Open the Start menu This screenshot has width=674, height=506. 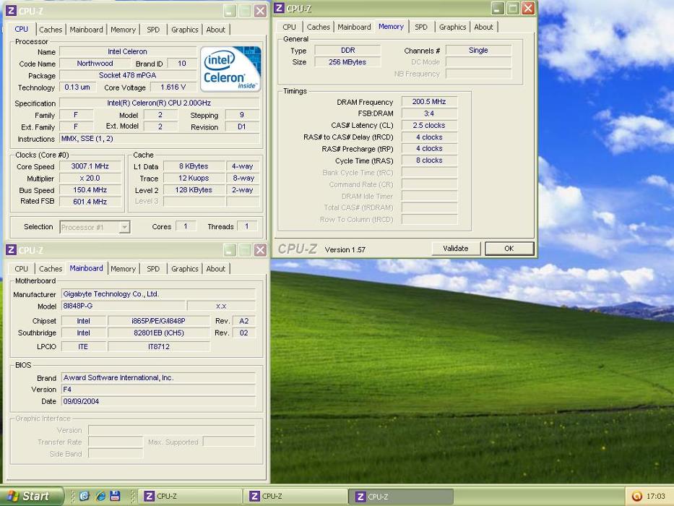tap(31, 496)
